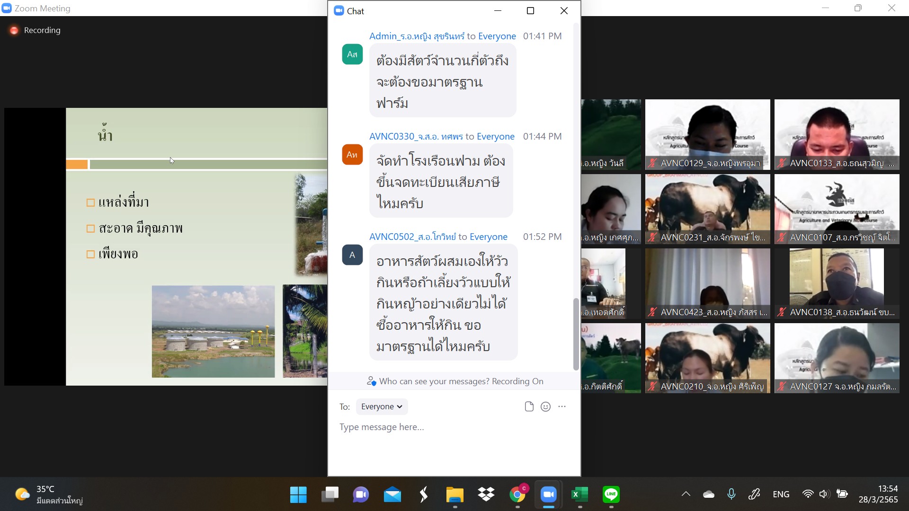Open the emoji picker in chat
Image resolution: width=909 pixels, height=511 pixels.
click(545, 406)
